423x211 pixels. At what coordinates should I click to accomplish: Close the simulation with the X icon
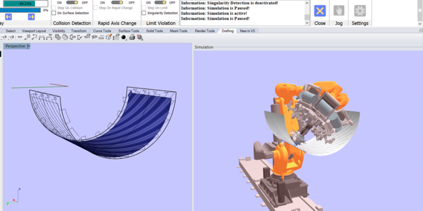(320, 11)
